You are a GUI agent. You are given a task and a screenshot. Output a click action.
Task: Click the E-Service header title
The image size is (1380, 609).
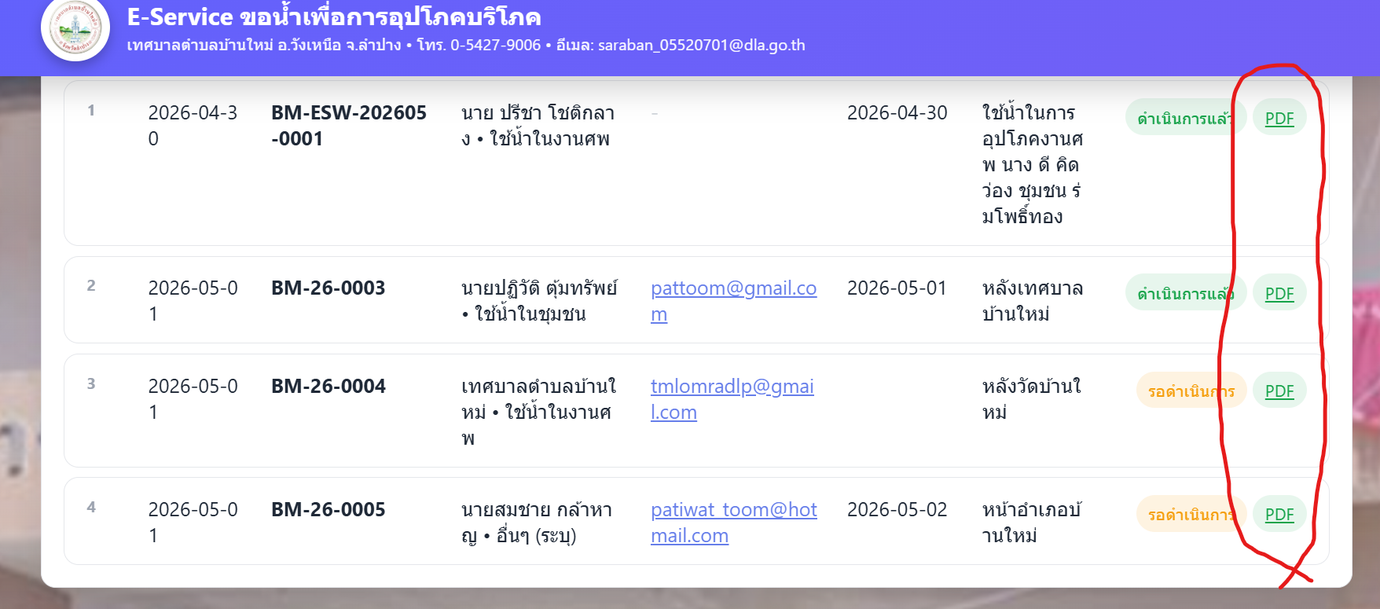pos(334,17)
